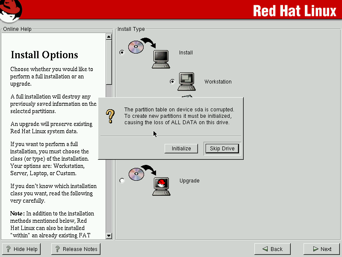The image size is (342, 257).
Task: Click the right arrow icon on Next
Action: (315, 249)
